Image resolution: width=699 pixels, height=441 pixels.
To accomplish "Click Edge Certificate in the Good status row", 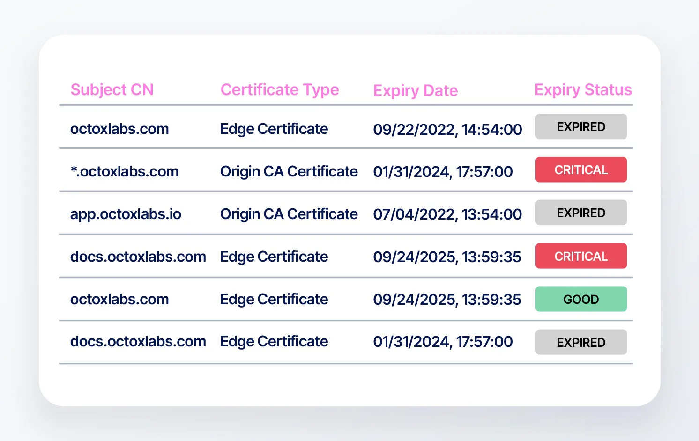I will 274,299.
